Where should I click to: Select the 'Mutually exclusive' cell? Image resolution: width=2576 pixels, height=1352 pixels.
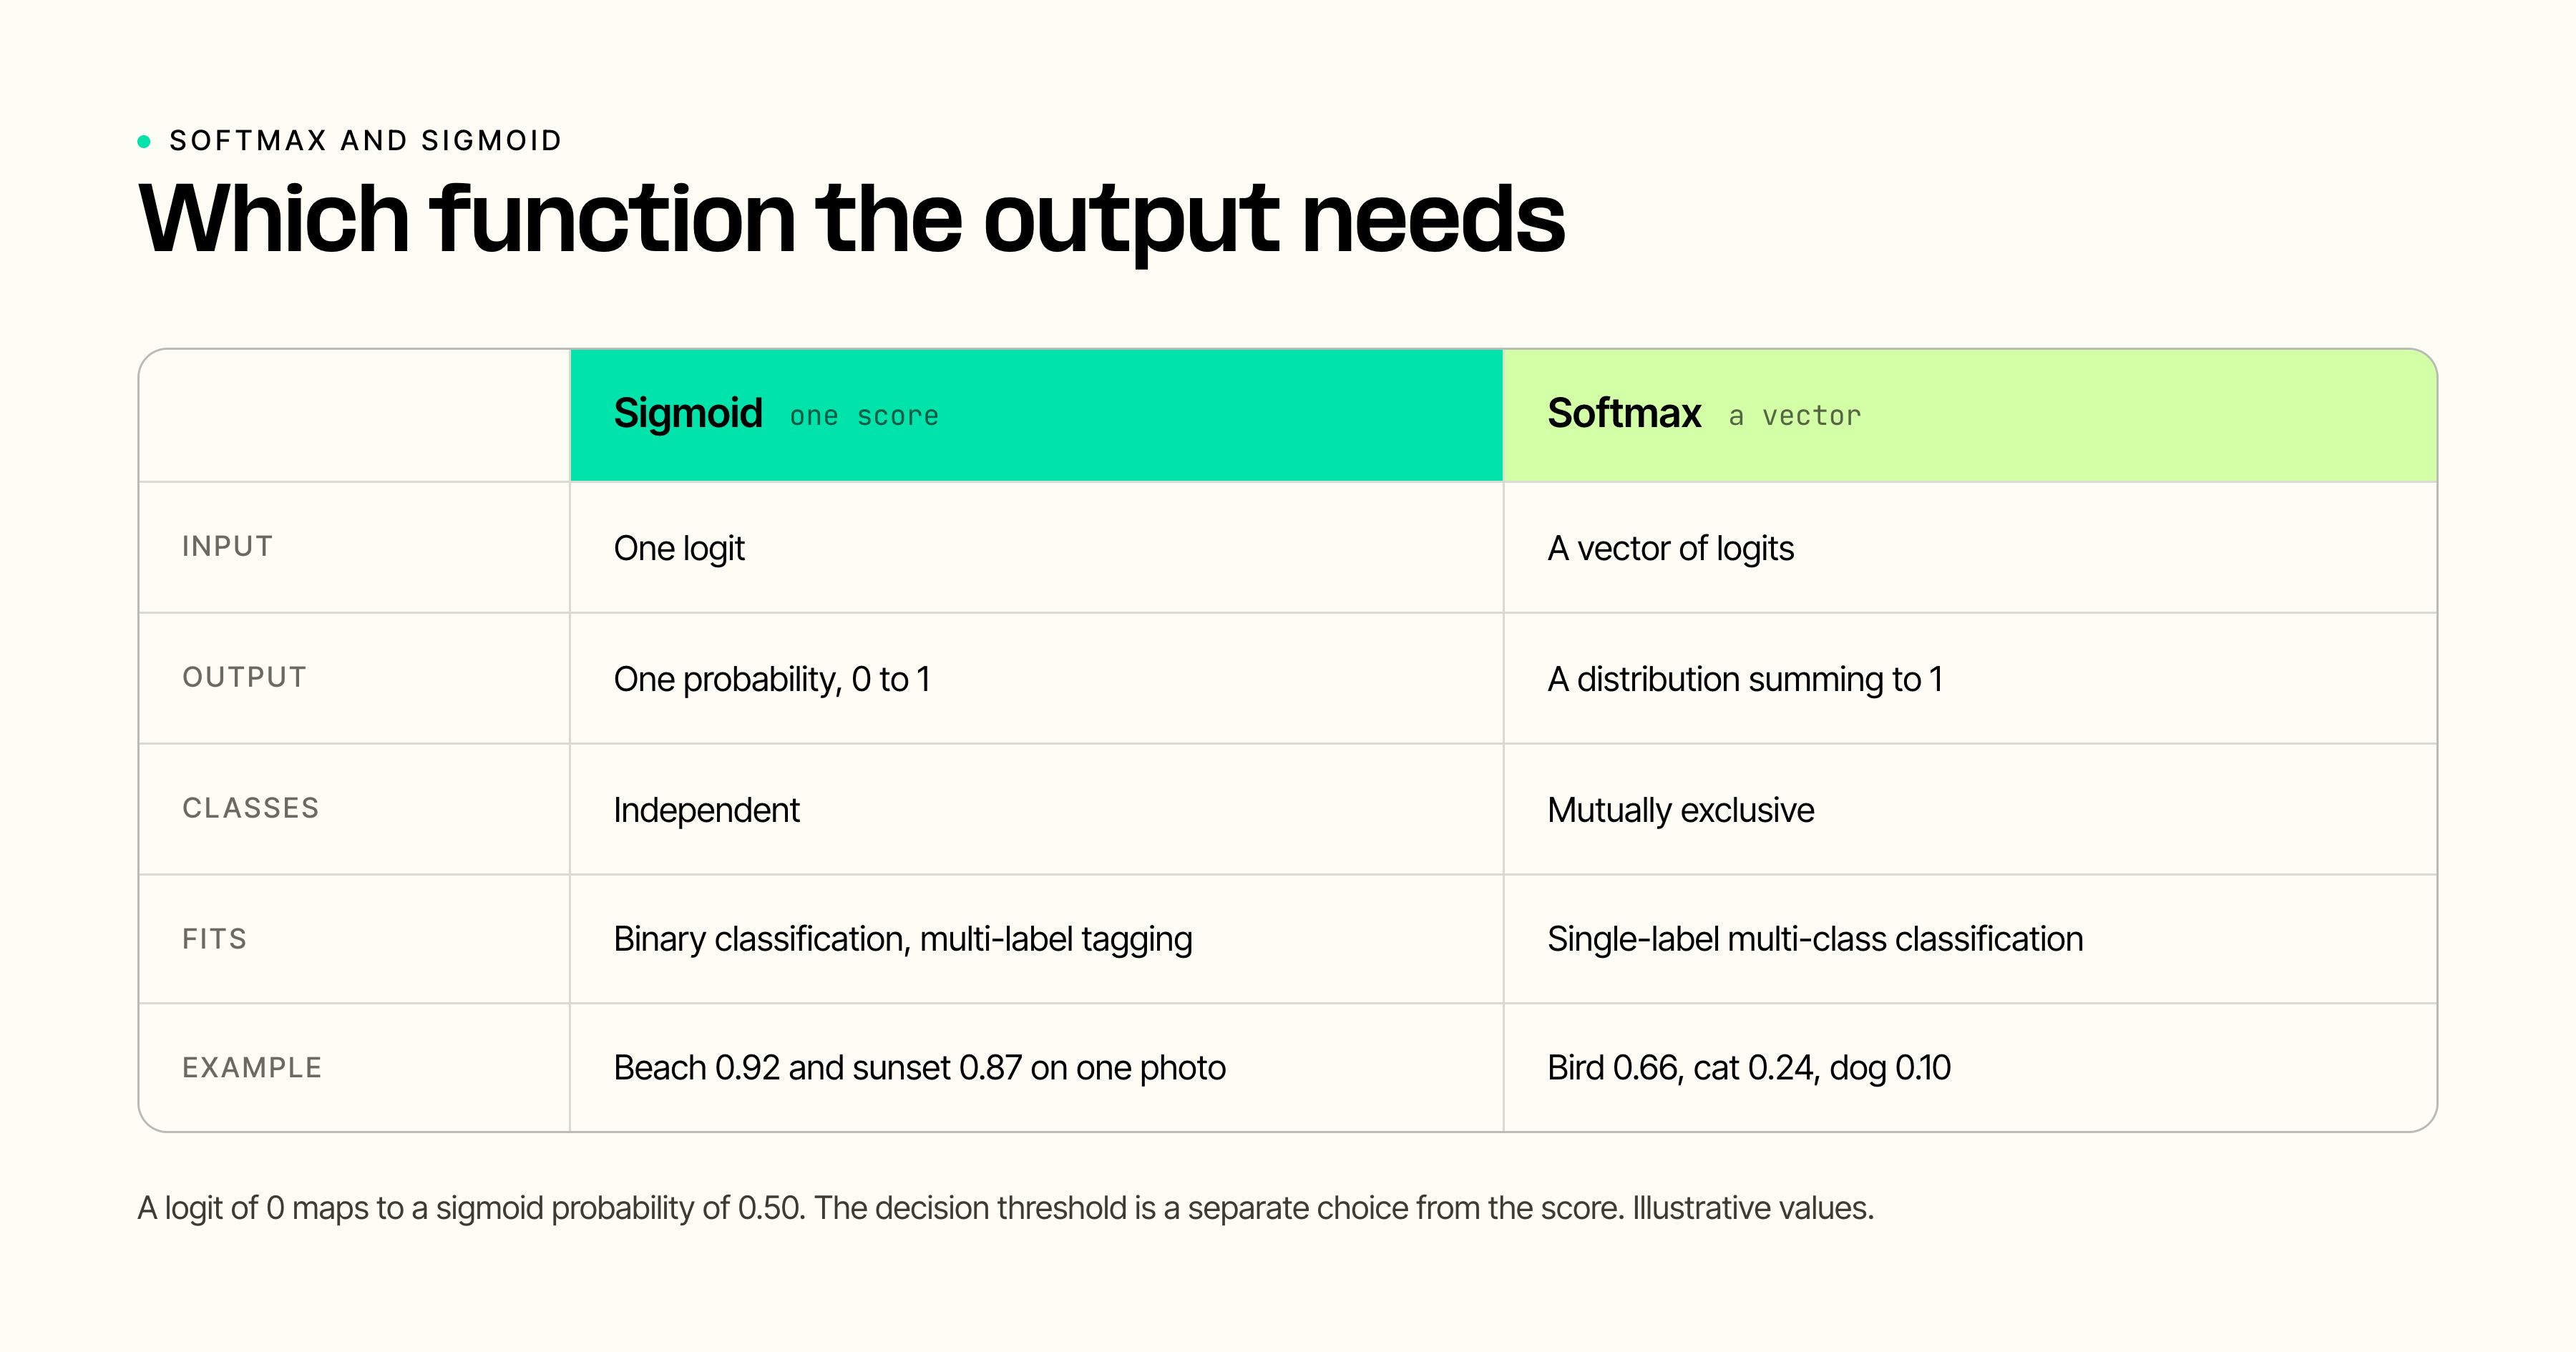tap(1970, 810)
